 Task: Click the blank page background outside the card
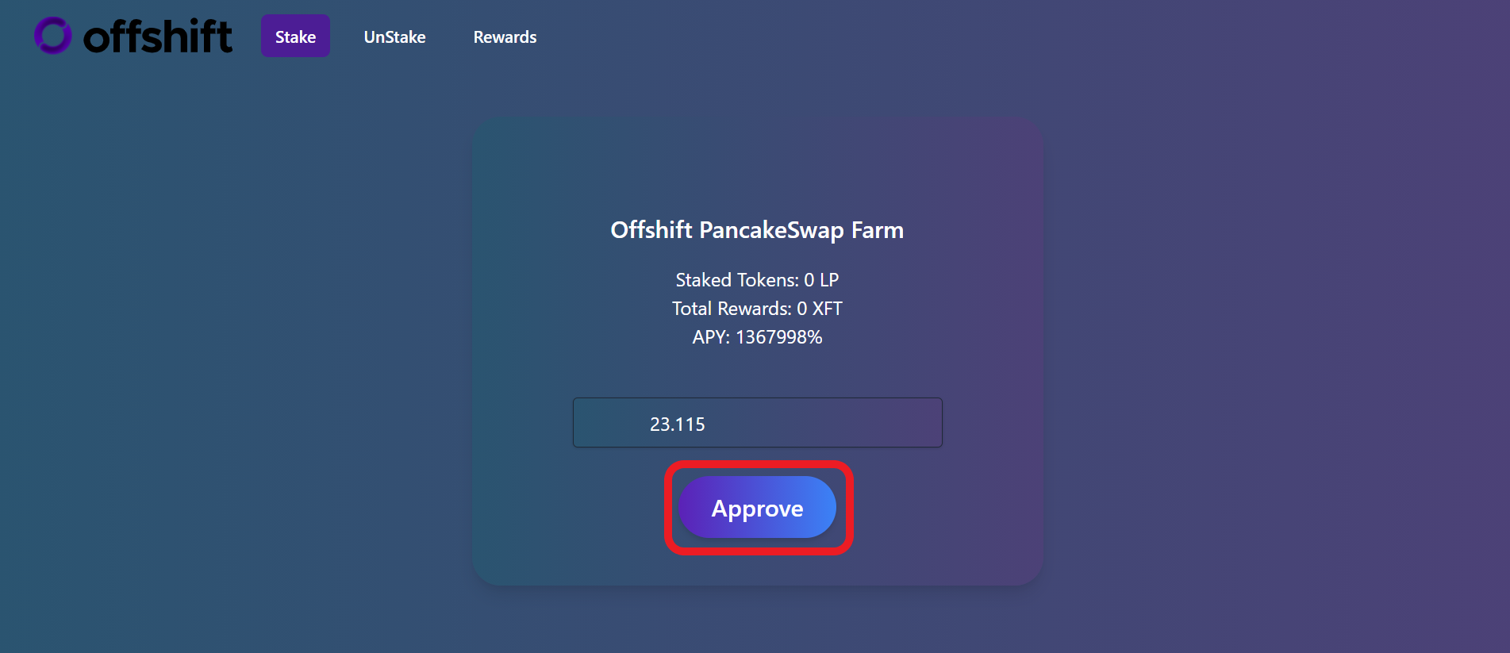click(238, 357)
